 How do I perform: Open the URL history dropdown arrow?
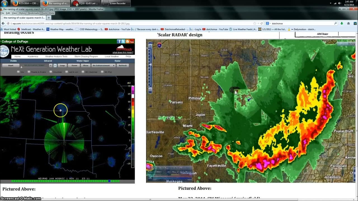pos(258,23)
